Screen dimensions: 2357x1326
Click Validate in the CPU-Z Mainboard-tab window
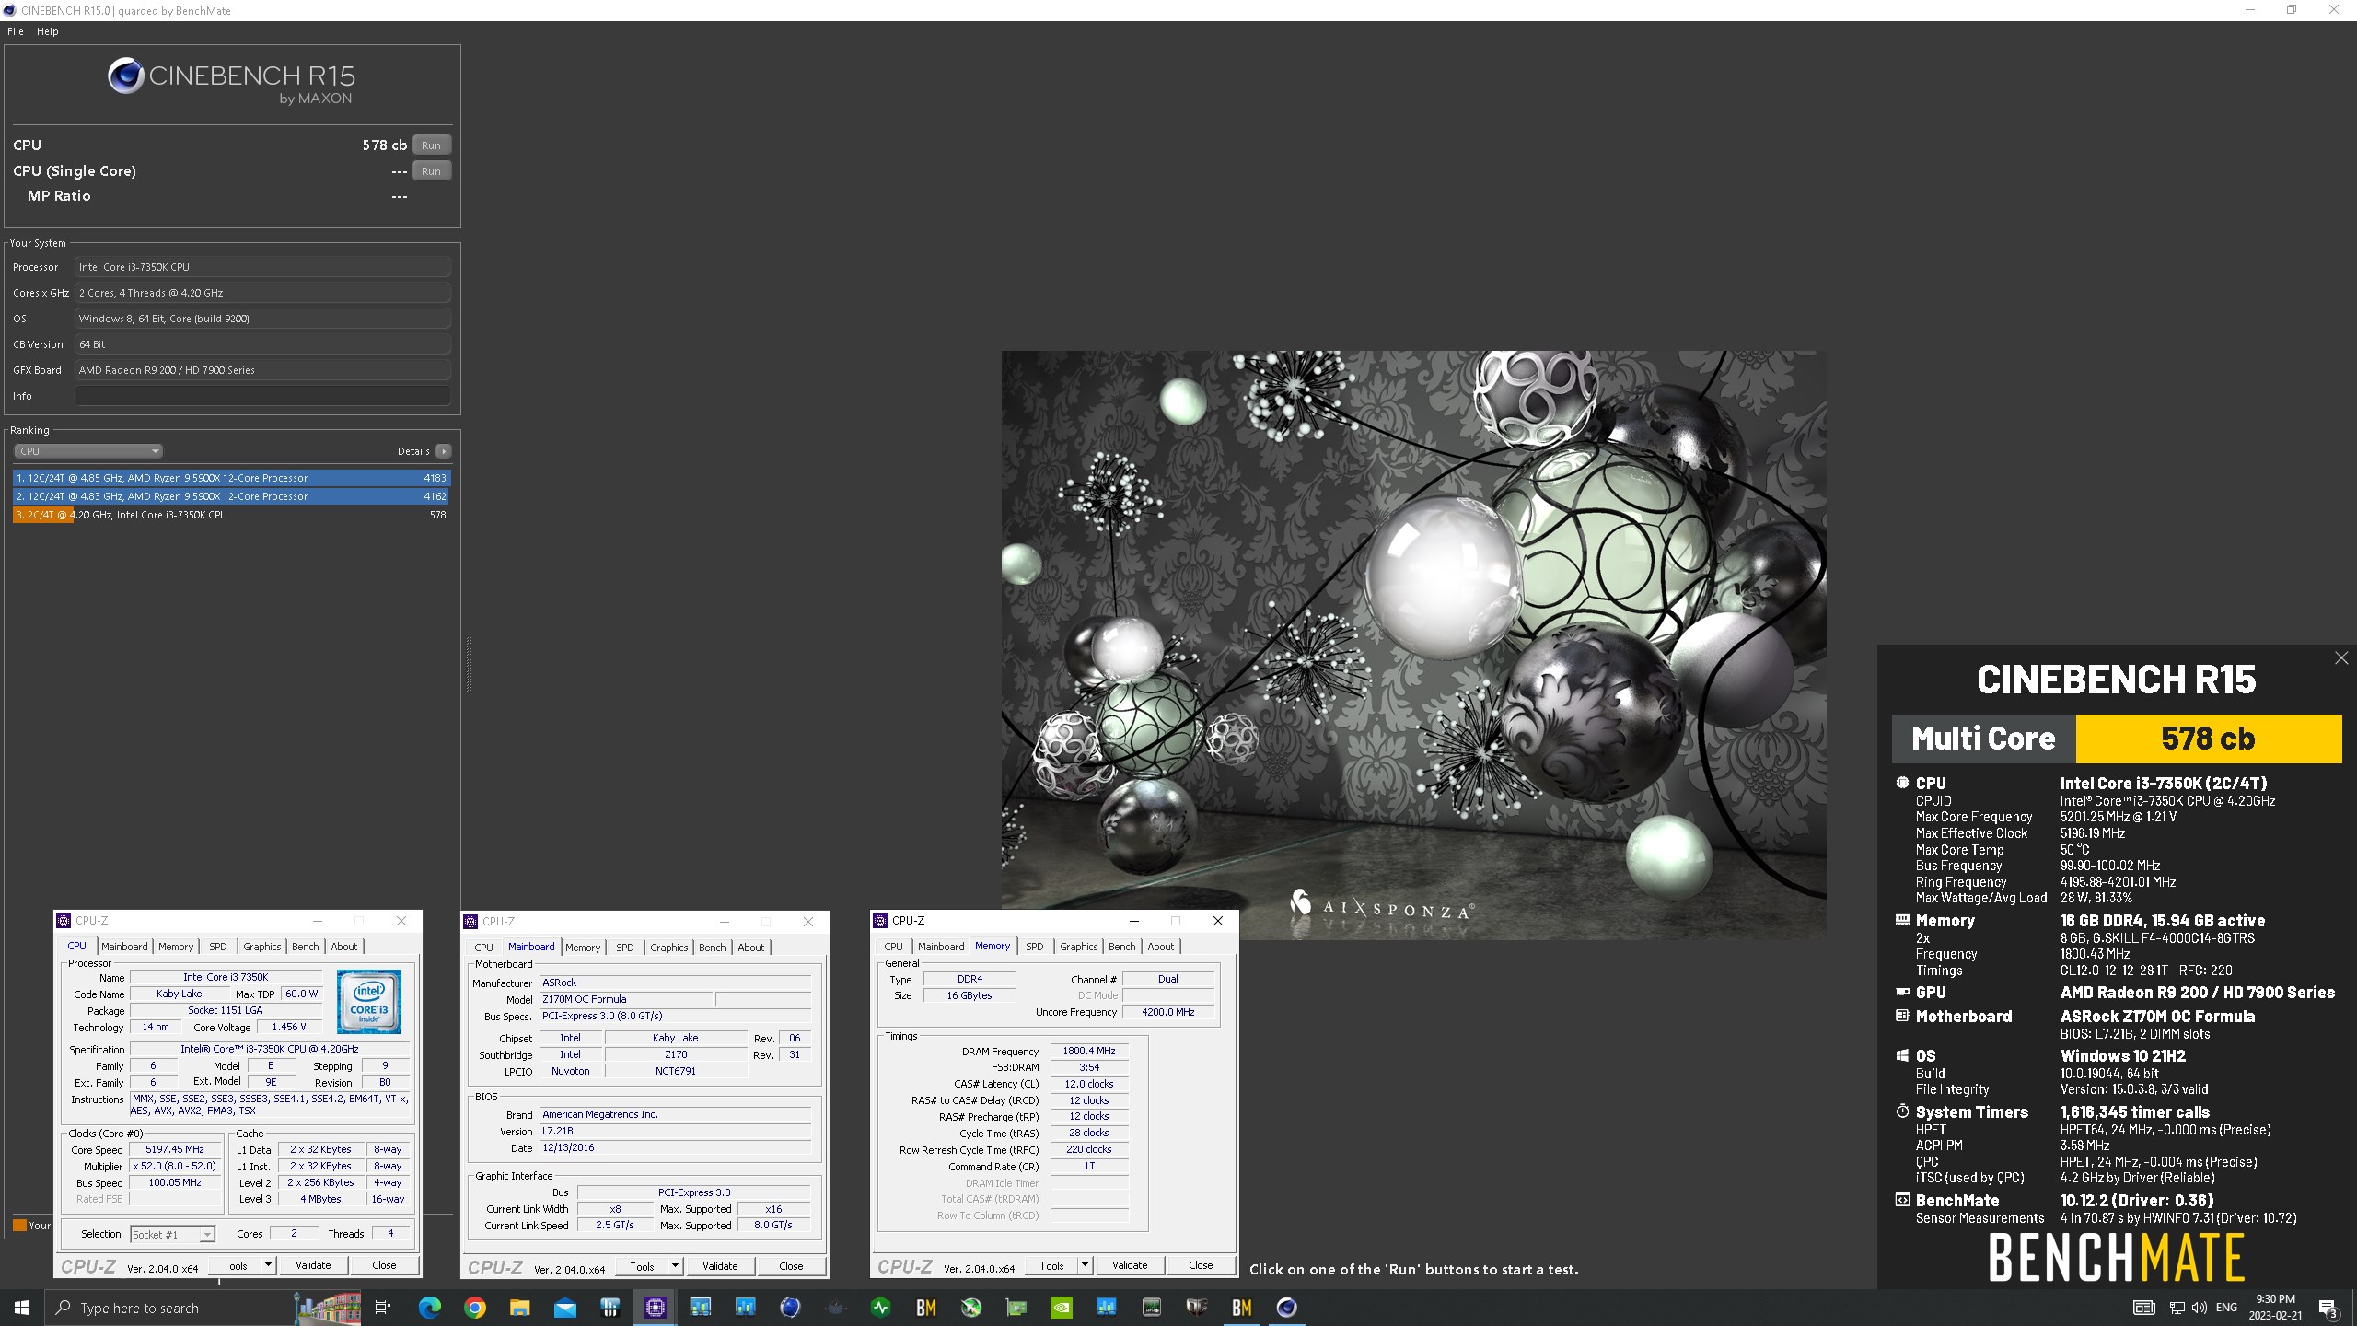(x=720, y=1266)
